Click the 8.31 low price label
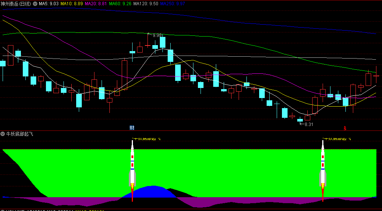This screenshot has width=382, height=211. pos(309,124)
